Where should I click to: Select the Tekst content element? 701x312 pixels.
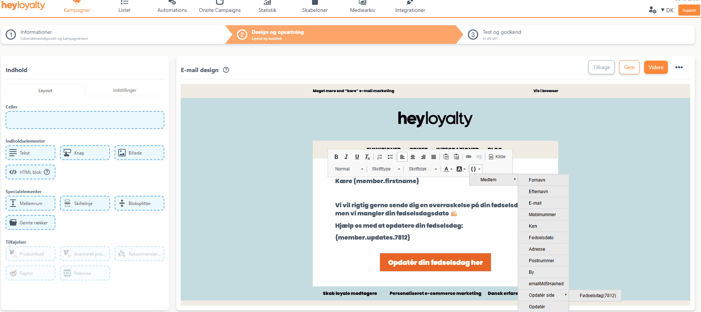pos(30,153)
